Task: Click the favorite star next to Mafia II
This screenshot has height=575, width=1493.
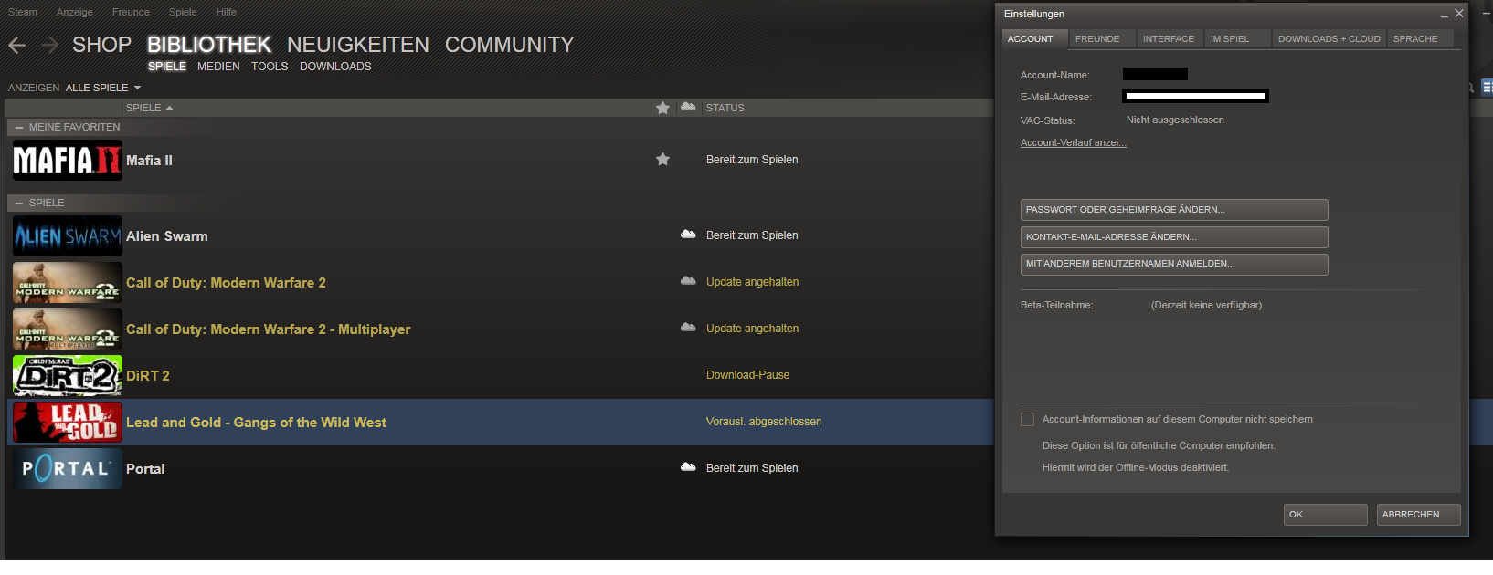Action: click(x=662, y=160)
